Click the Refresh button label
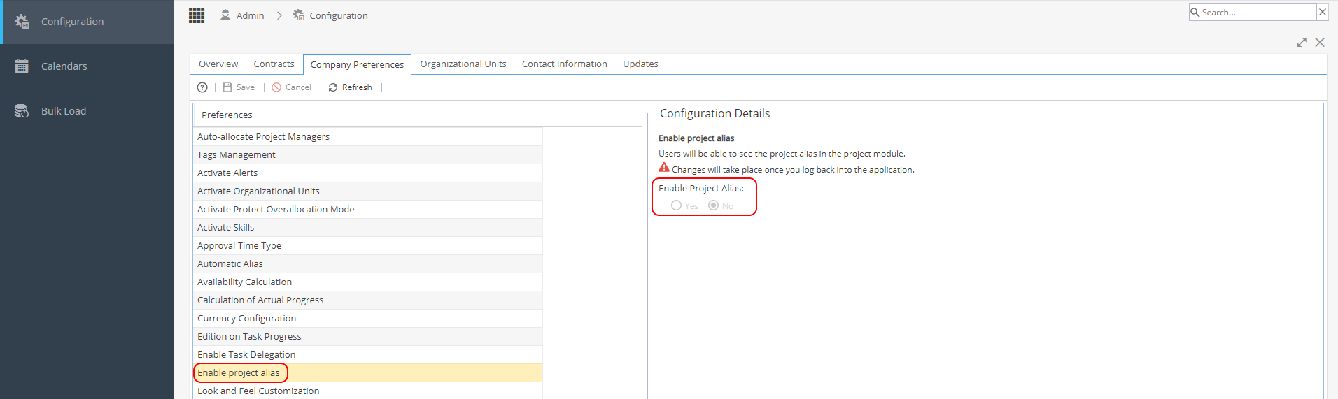This screenshot has width=1338, height=399. point(357,87)
